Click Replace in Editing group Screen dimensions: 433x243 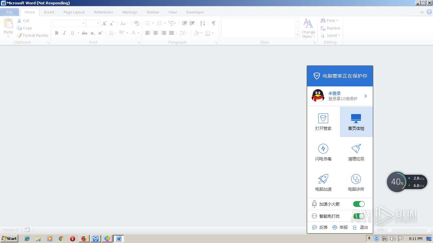[x=330, y=28]
